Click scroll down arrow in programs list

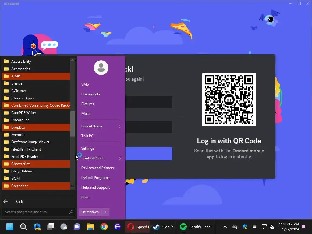coord(73,187)
